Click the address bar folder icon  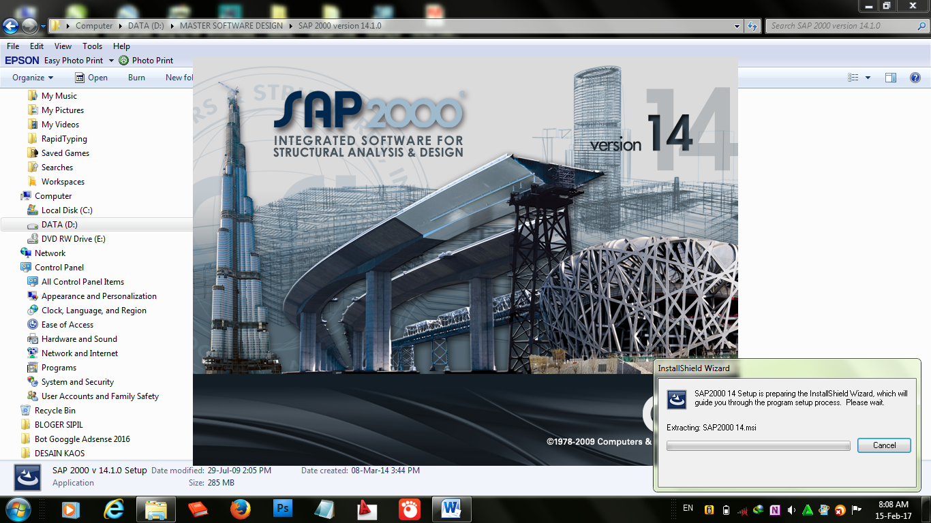click(x=56, y=26)
